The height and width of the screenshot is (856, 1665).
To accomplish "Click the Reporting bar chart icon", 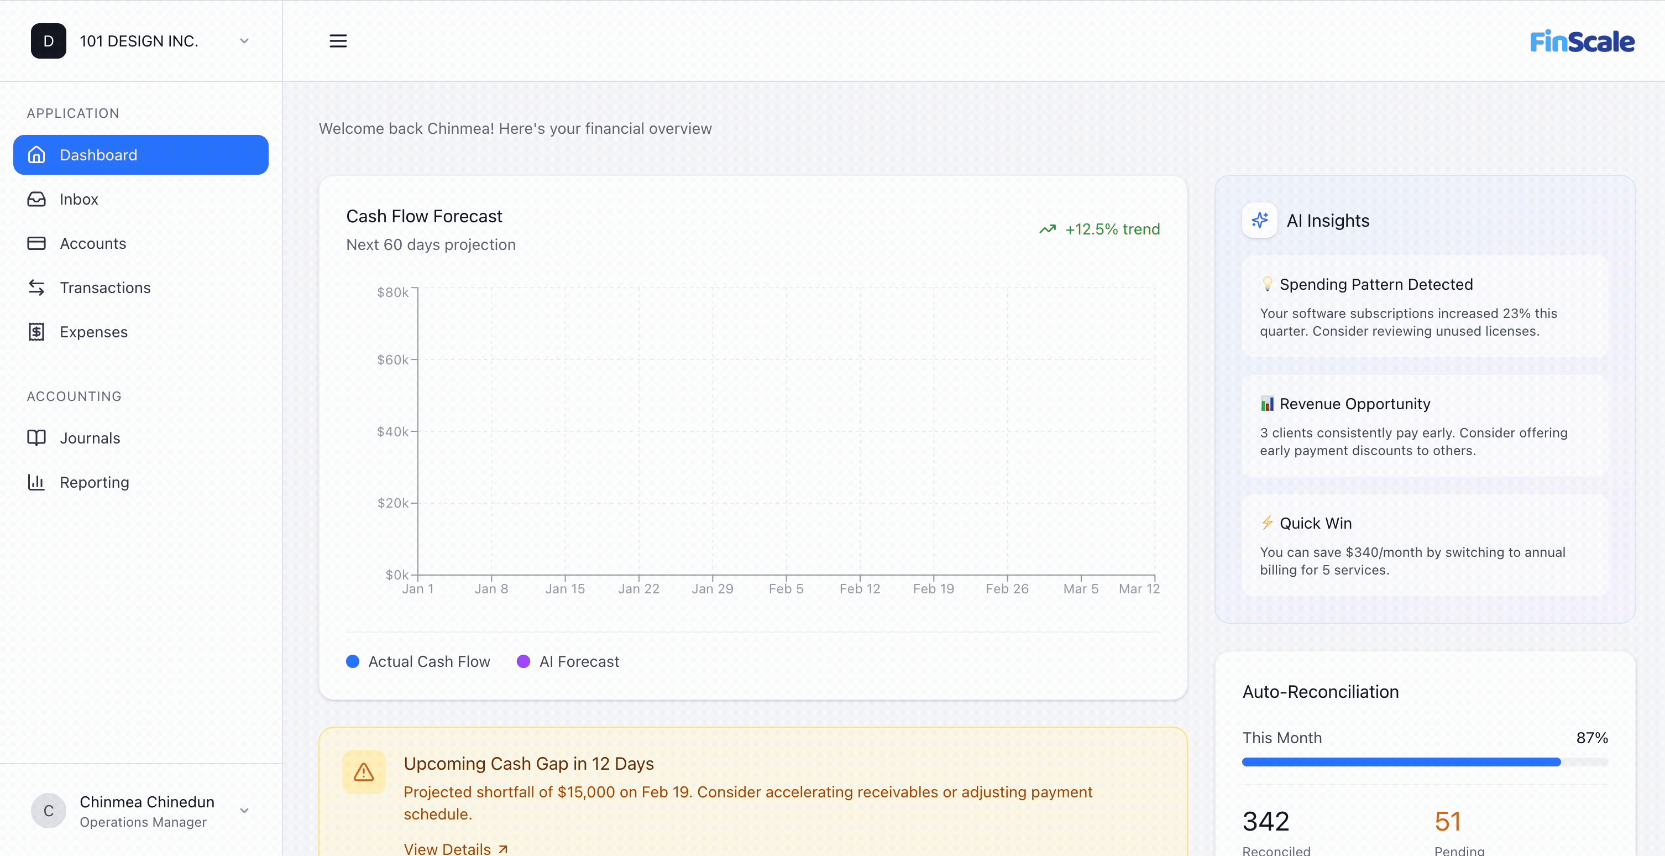I will (x=36, y=482).
